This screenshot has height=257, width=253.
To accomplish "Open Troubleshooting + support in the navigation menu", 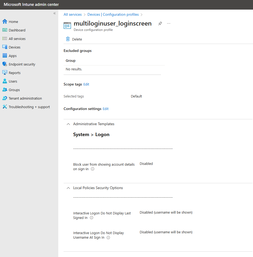I will pos(29,107).
